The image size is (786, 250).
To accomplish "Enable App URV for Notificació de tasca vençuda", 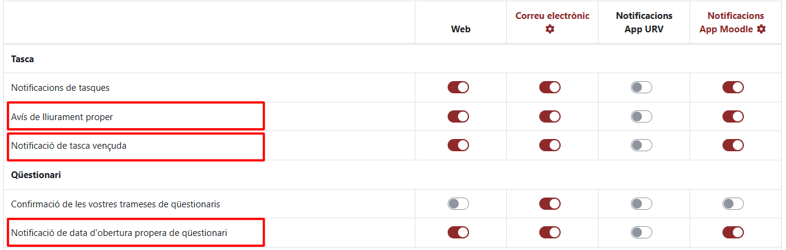I will pyautogui.click(x=641, y=145).
